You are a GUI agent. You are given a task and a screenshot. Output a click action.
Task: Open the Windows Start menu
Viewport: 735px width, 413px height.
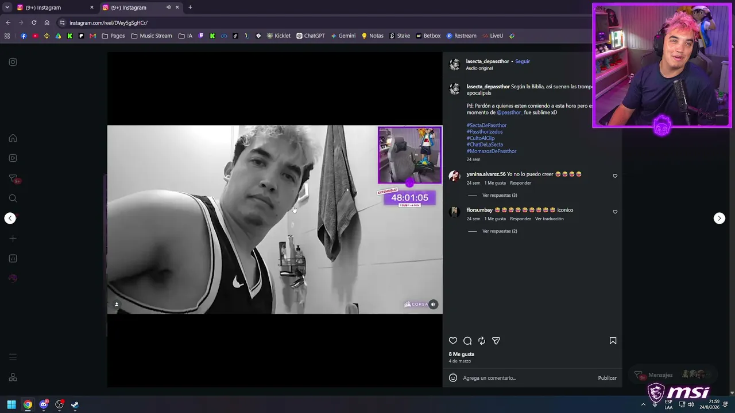[11, 404]
